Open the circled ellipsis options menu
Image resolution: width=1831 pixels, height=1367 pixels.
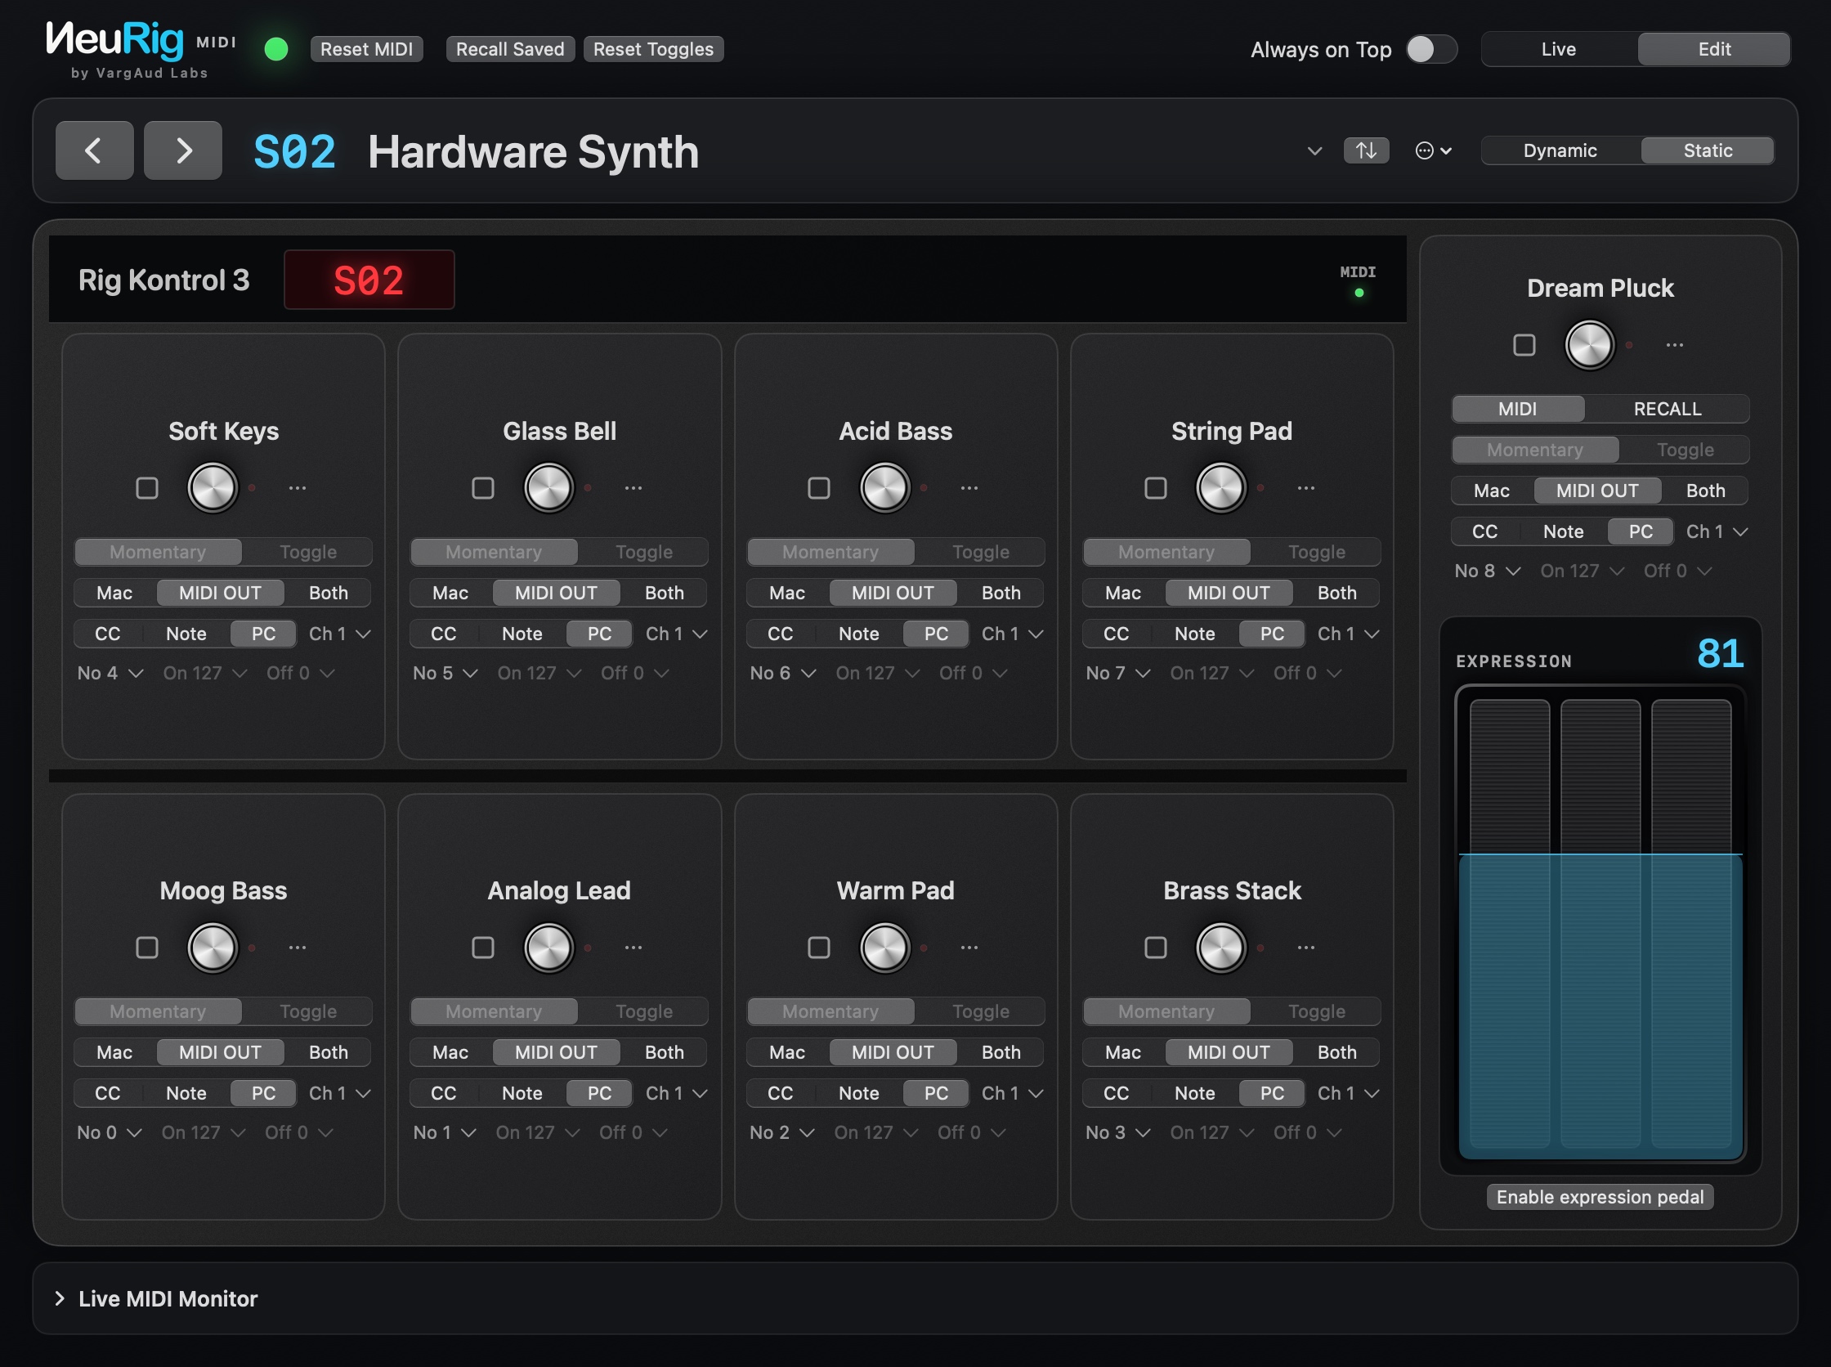coord(1433,150)
